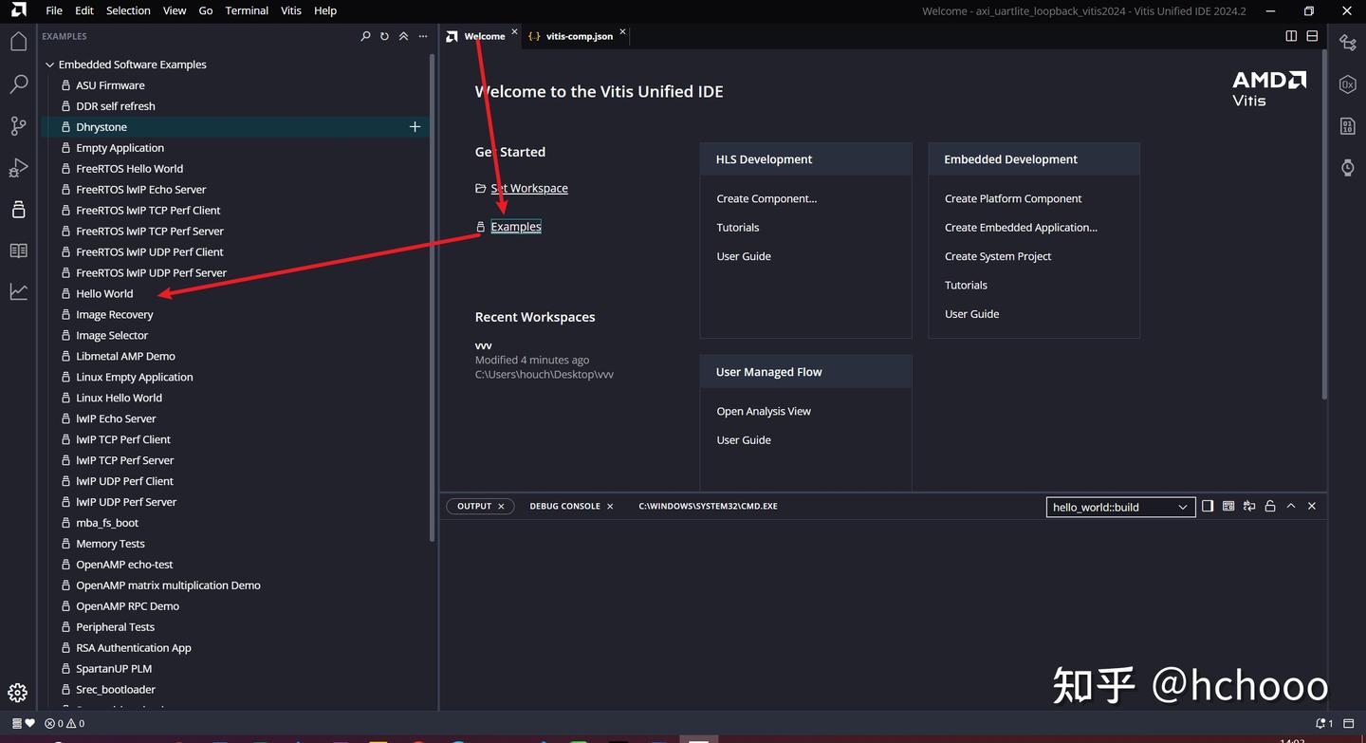Select Memory Tests example
Viewport: 1366px width, 743px height.
pyautogui.click(x=110, y=544)
